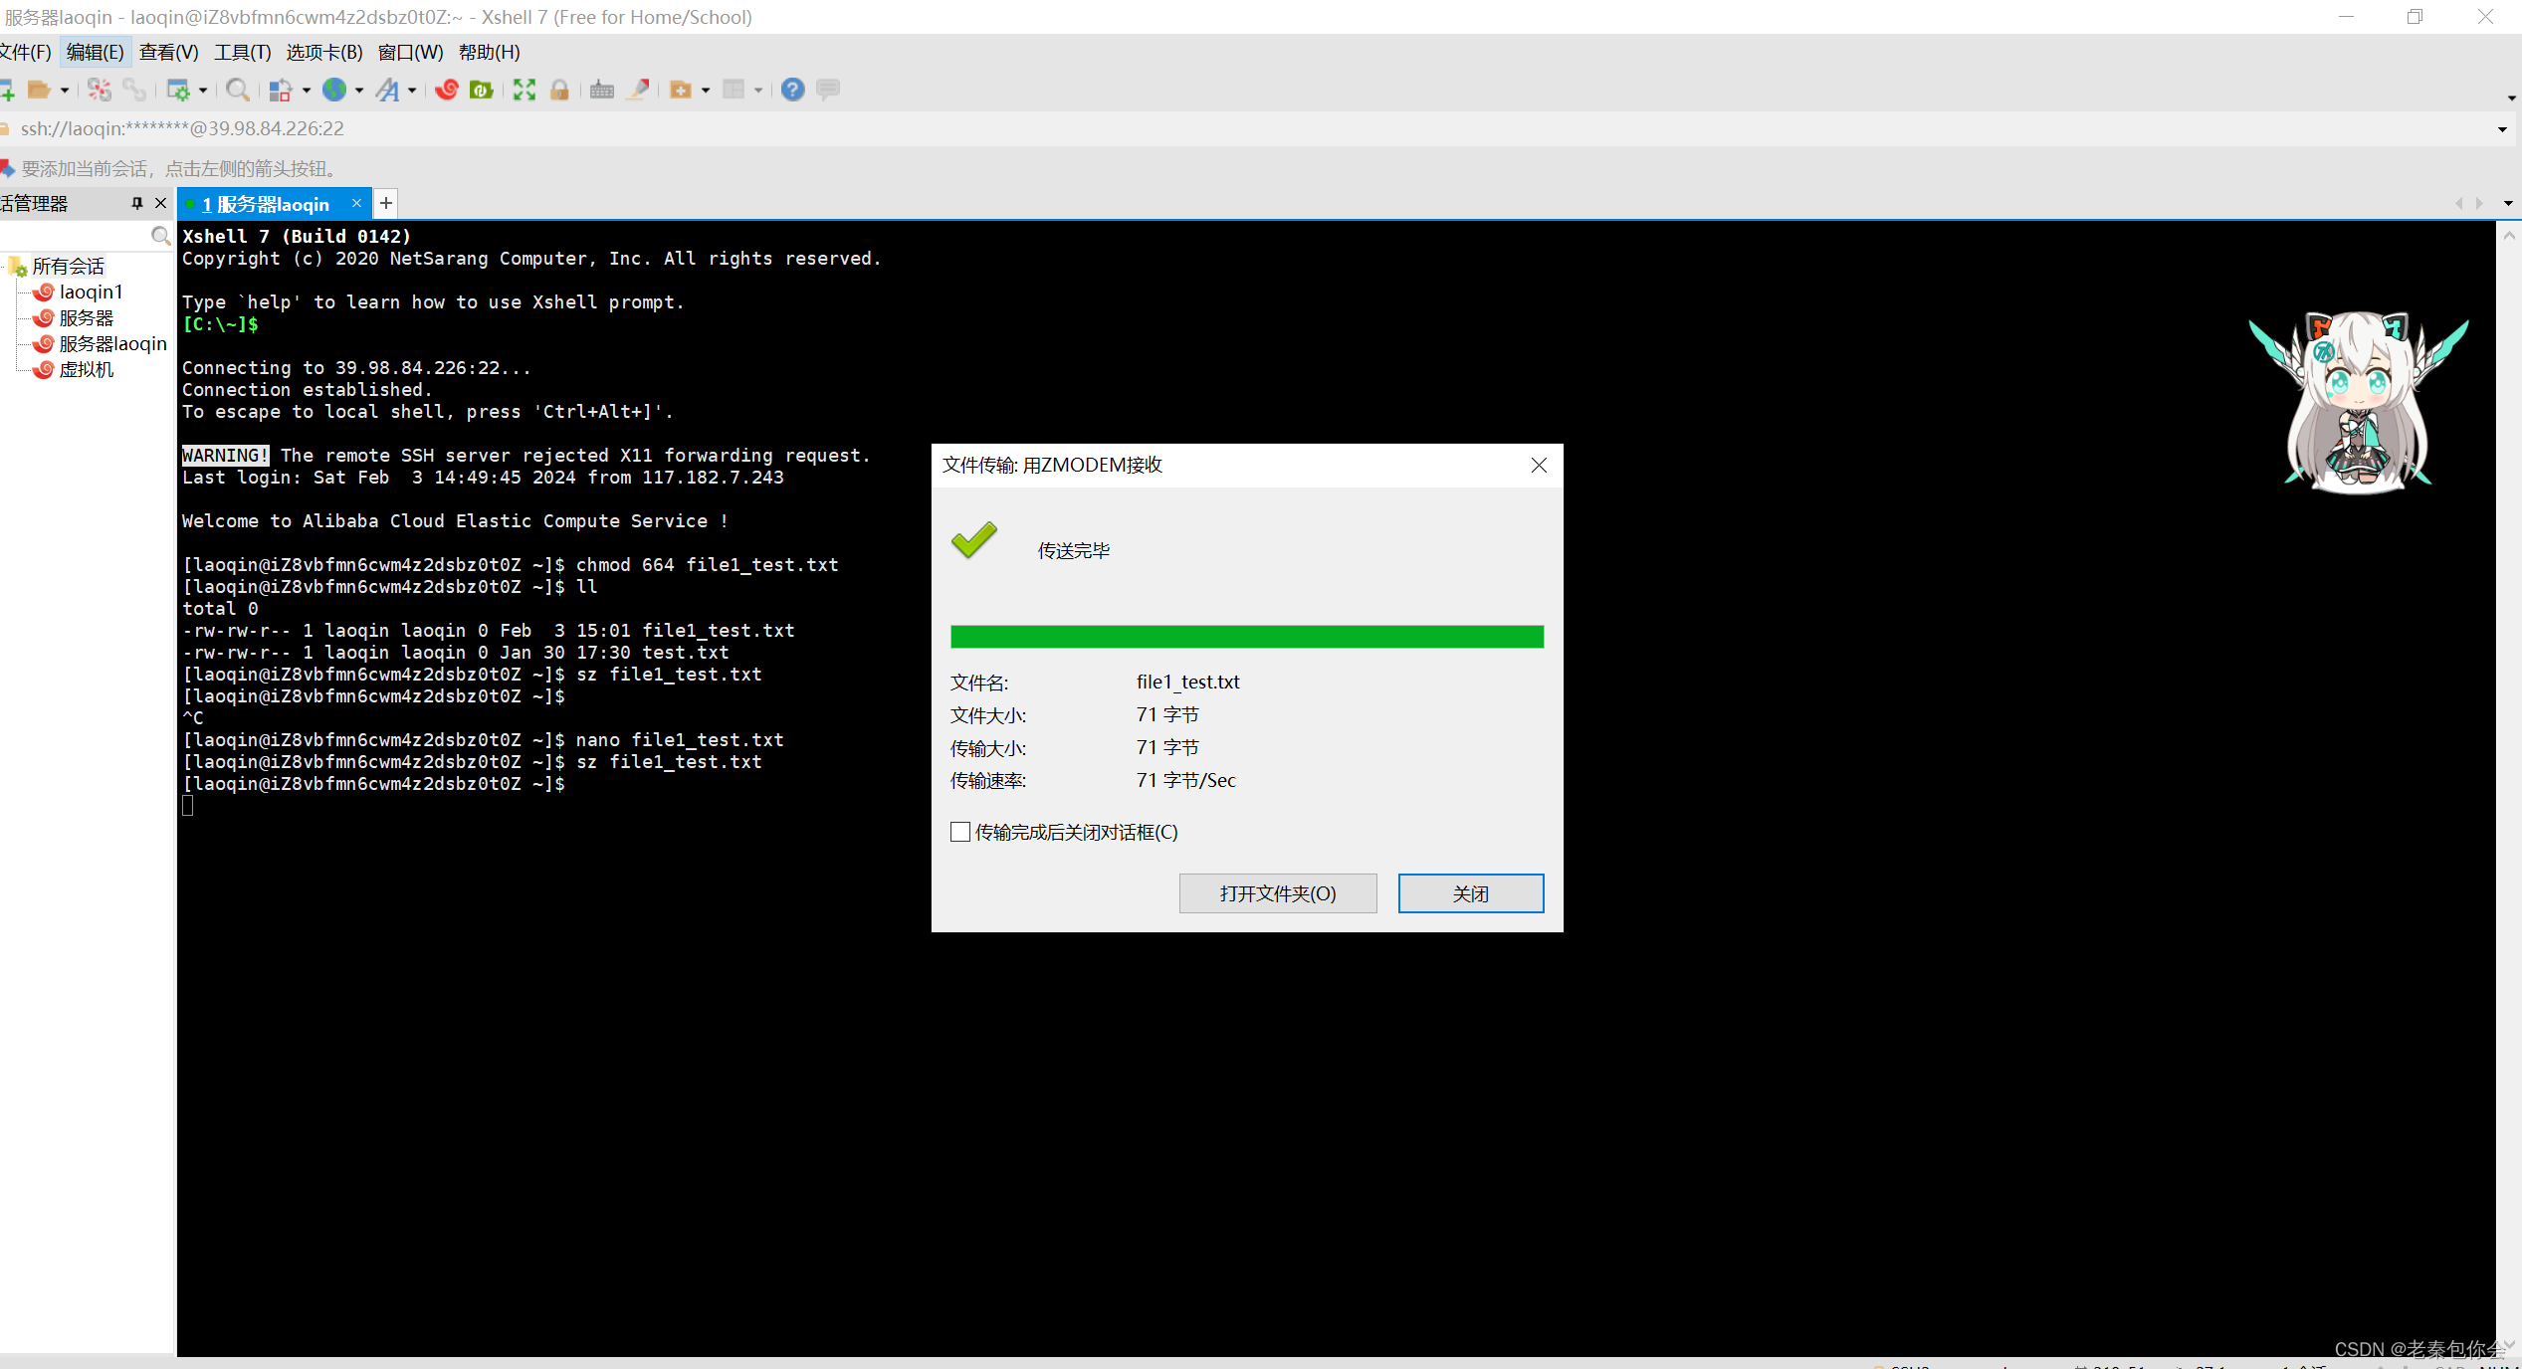Launch Xftp green file transfer icon
Viewport: 2522px width, 1369px height.
[482, 91]
